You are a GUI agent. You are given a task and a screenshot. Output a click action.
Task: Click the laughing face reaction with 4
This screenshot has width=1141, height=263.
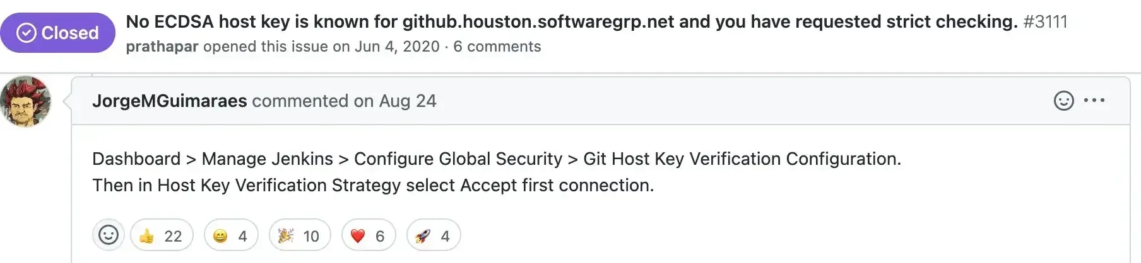231,236
